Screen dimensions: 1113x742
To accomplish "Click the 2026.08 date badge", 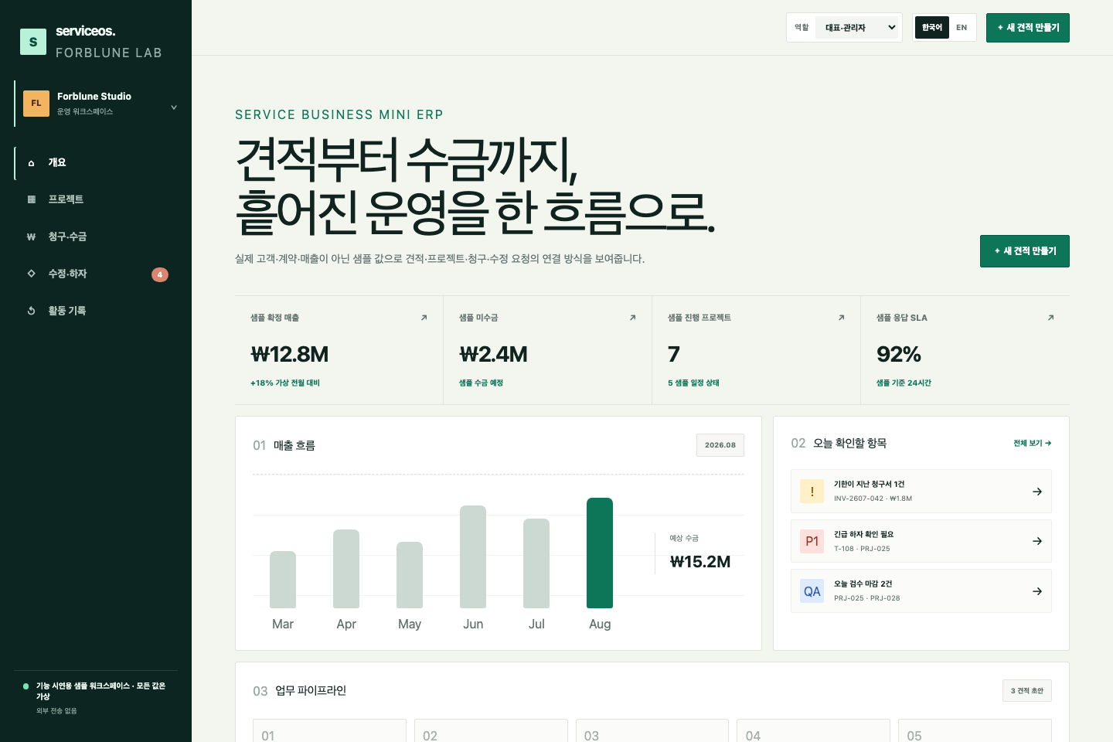I will [x=720, y=445].
